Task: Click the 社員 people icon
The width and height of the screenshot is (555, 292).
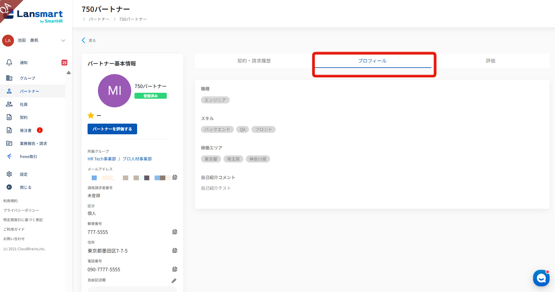Action: pos(9,104)
